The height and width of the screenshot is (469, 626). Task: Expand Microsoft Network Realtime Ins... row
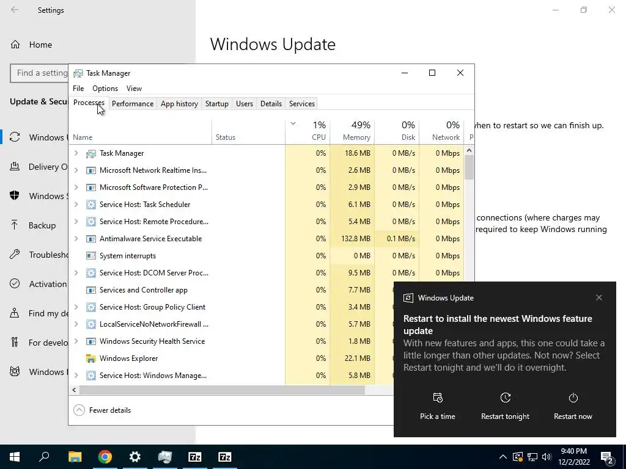tap(76, 170)
